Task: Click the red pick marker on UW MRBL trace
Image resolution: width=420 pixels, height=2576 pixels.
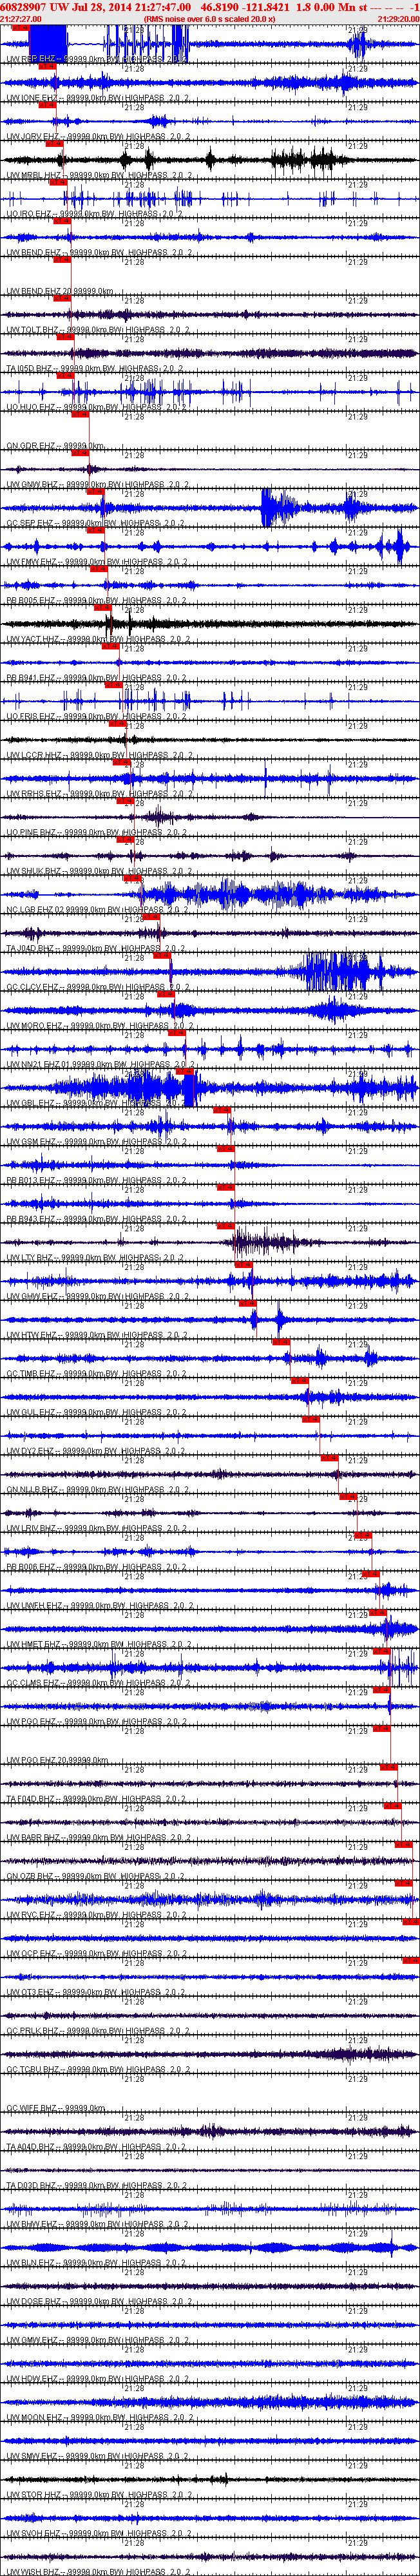Action: 54,144
